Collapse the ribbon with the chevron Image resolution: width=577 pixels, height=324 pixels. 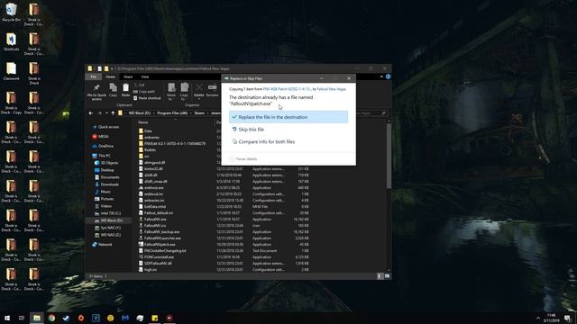tap(381, 76)
